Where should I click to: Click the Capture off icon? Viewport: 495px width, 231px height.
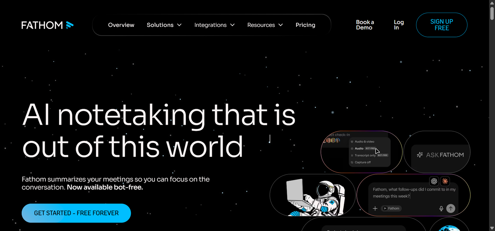(x=352, y=162)
